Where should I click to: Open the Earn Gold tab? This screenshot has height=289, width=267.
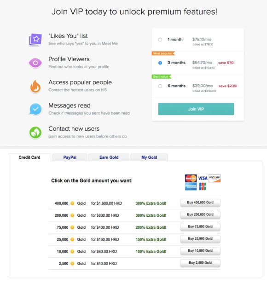[109, 157]
